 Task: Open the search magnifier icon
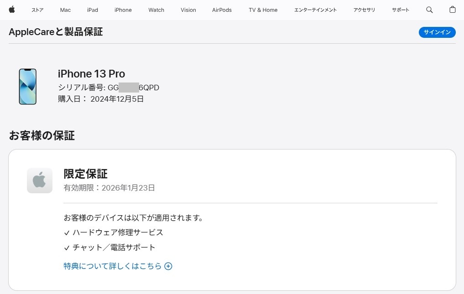tap(429, 10)
